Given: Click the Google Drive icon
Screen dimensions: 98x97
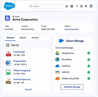Looking at the screenshot, I should [57, 53].
